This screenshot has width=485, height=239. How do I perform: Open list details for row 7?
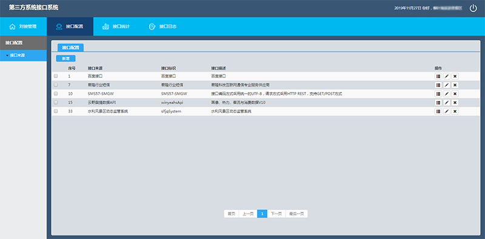[x=438, y=85]
